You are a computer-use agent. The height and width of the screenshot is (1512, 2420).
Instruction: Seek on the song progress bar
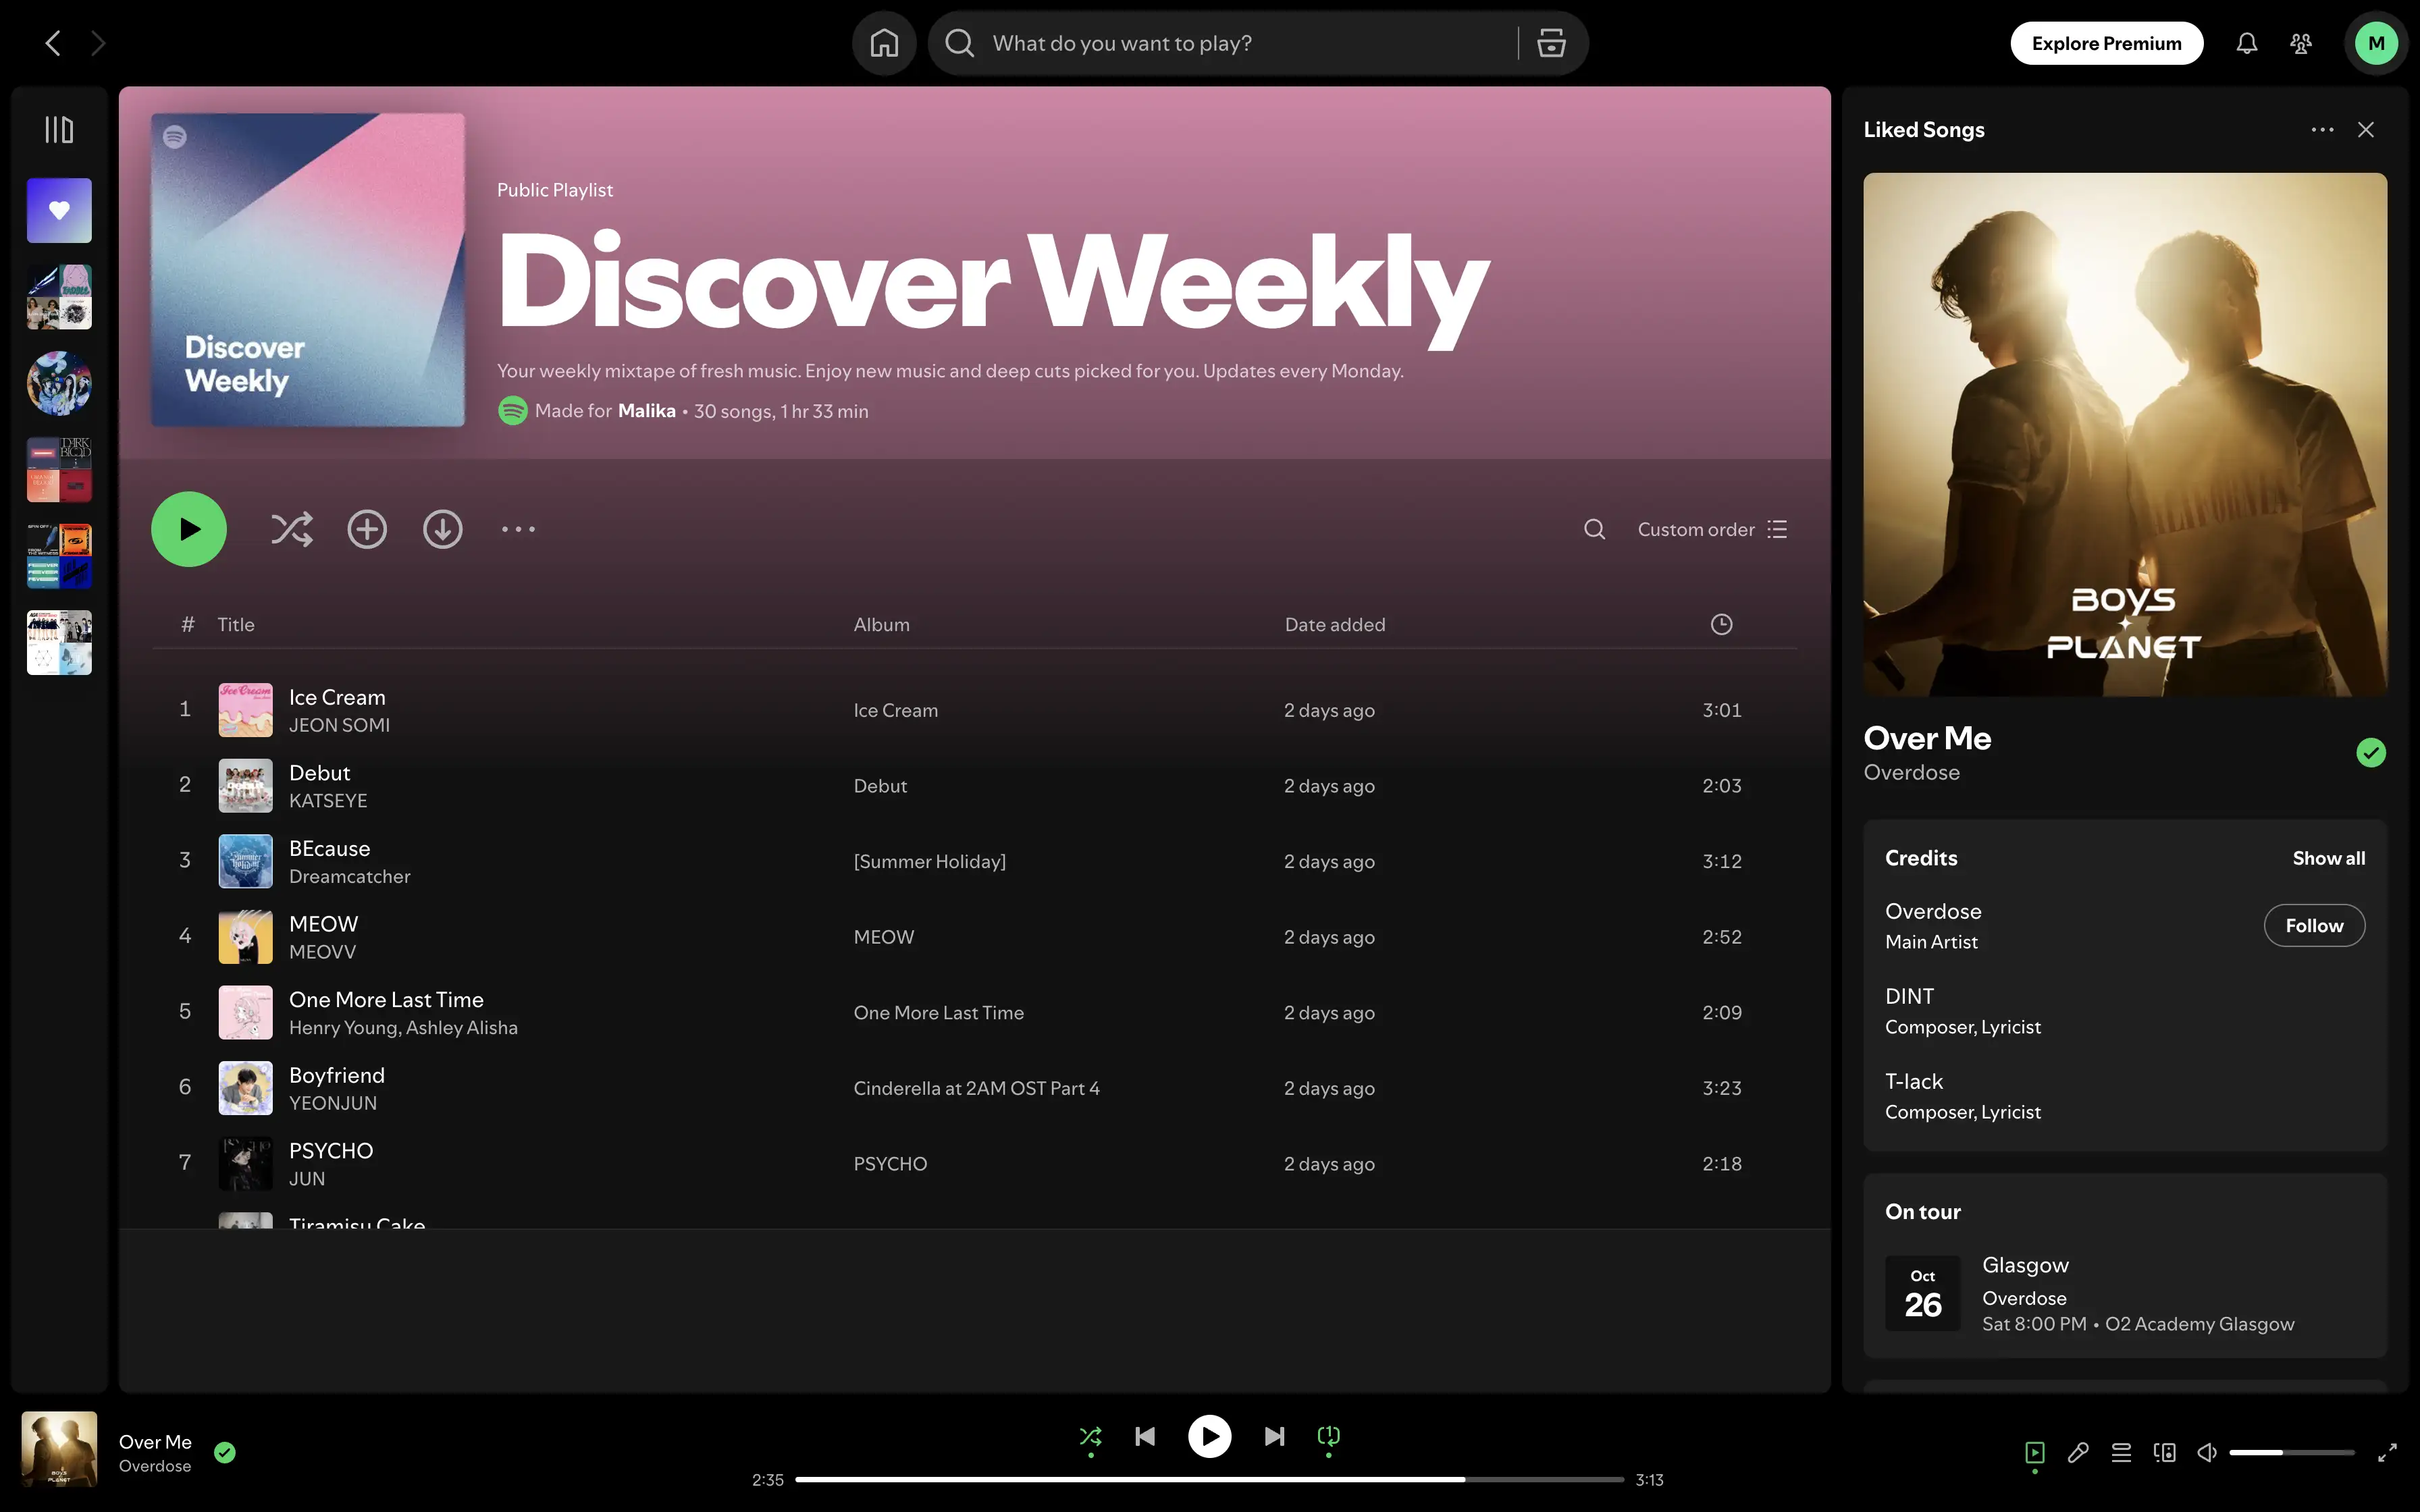(x=1209, y=1479)
